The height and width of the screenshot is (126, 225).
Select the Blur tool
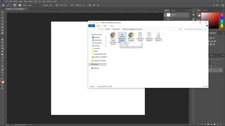tap(2, 51)
